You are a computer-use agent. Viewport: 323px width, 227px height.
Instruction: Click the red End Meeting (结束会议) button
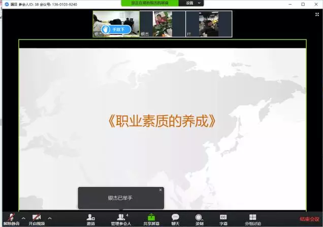point(309,219)
